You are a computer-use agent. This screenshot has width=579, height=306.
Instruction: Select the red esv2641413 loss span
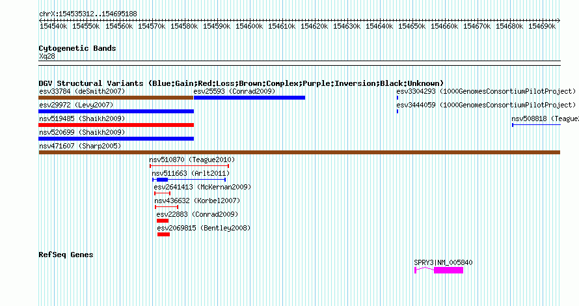(x=163, y=193)
